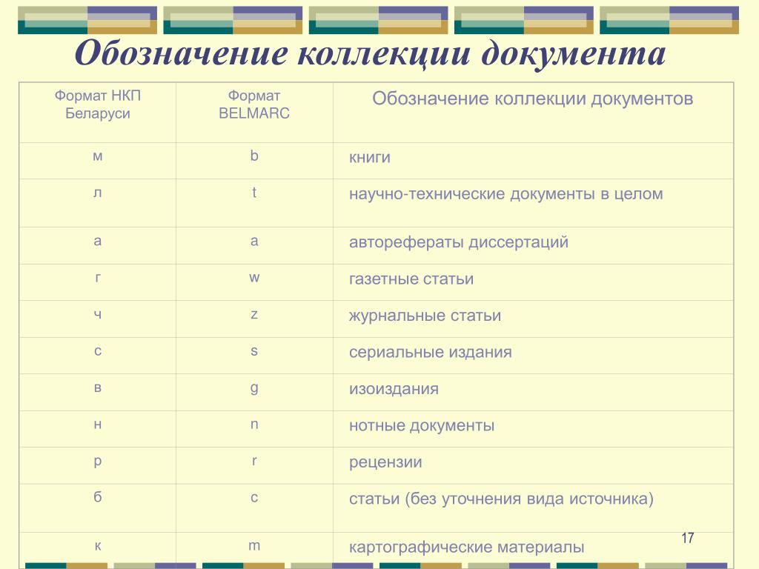Select "статьи (без уточнения вида источника)"

coord(501,499)
